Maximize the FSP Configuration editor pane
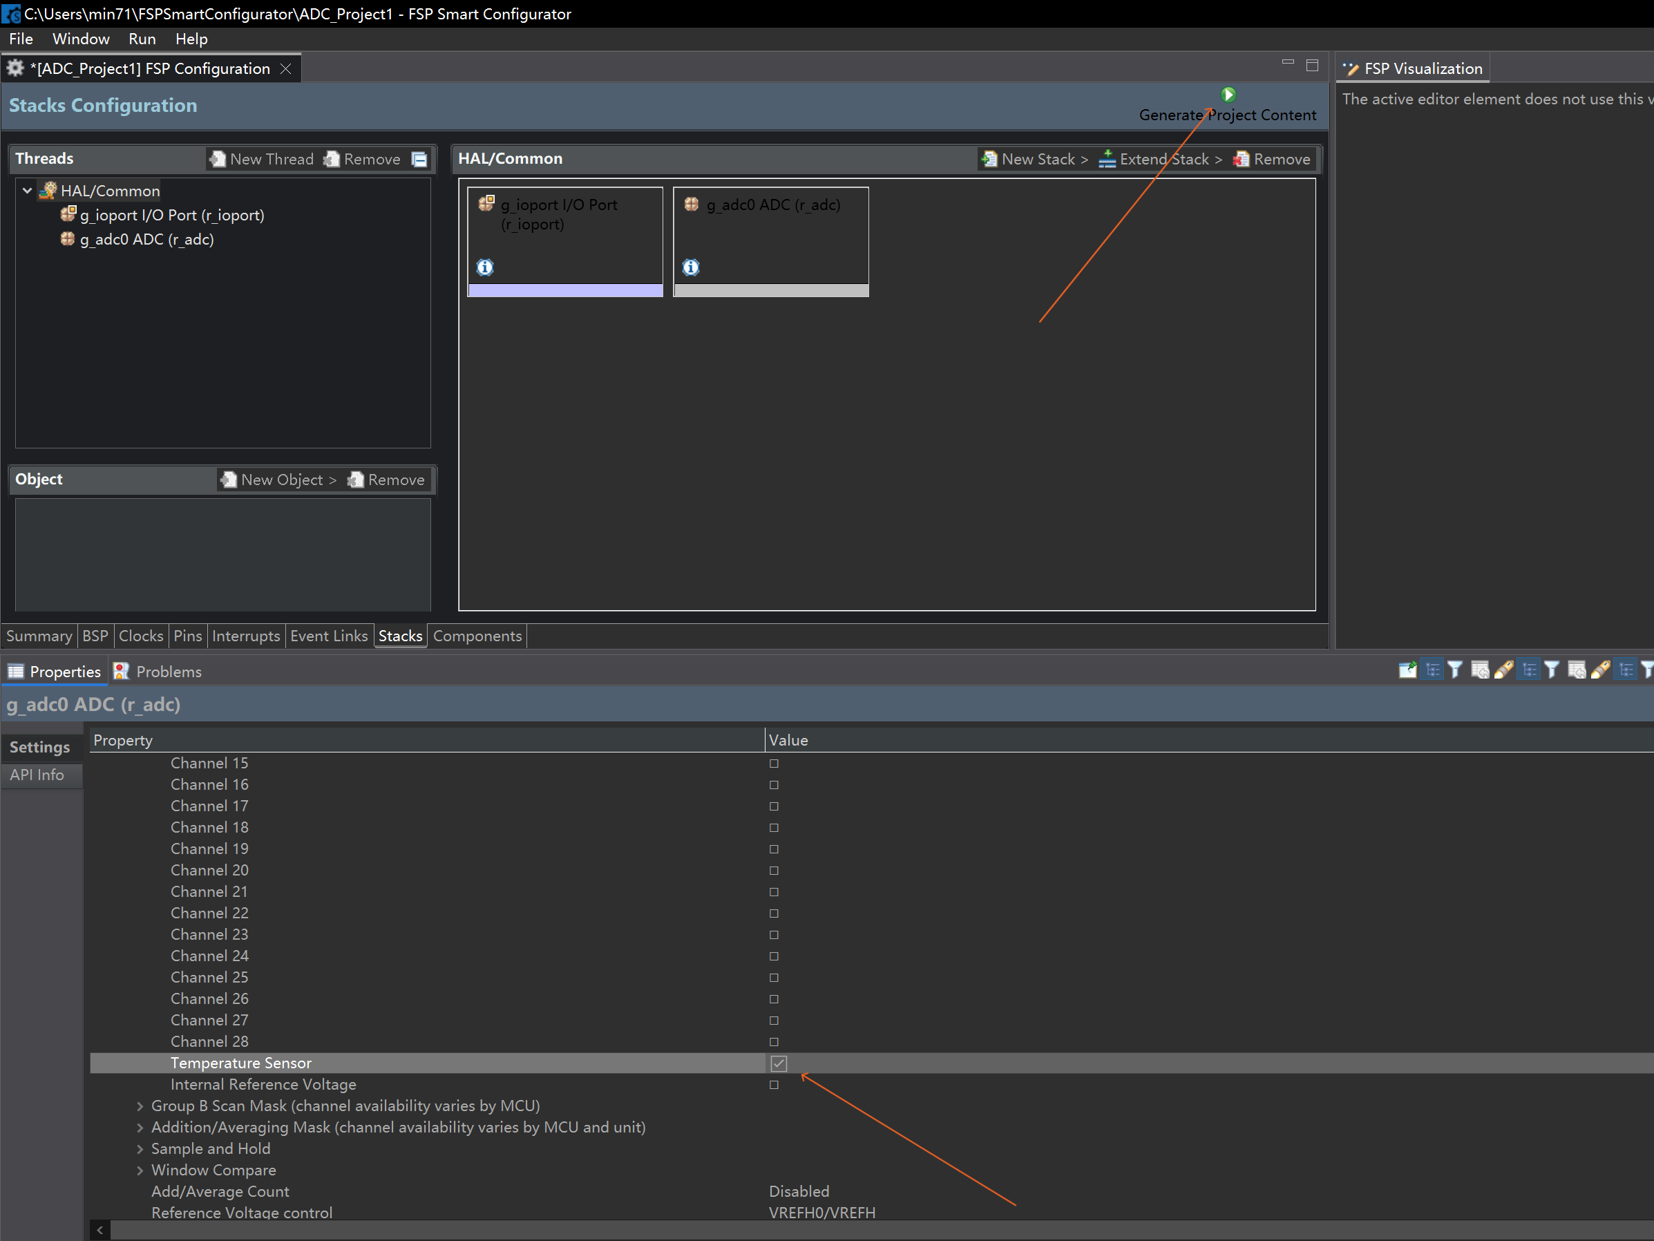This screenshot has height=1241, width=1654. point(1312,65)
